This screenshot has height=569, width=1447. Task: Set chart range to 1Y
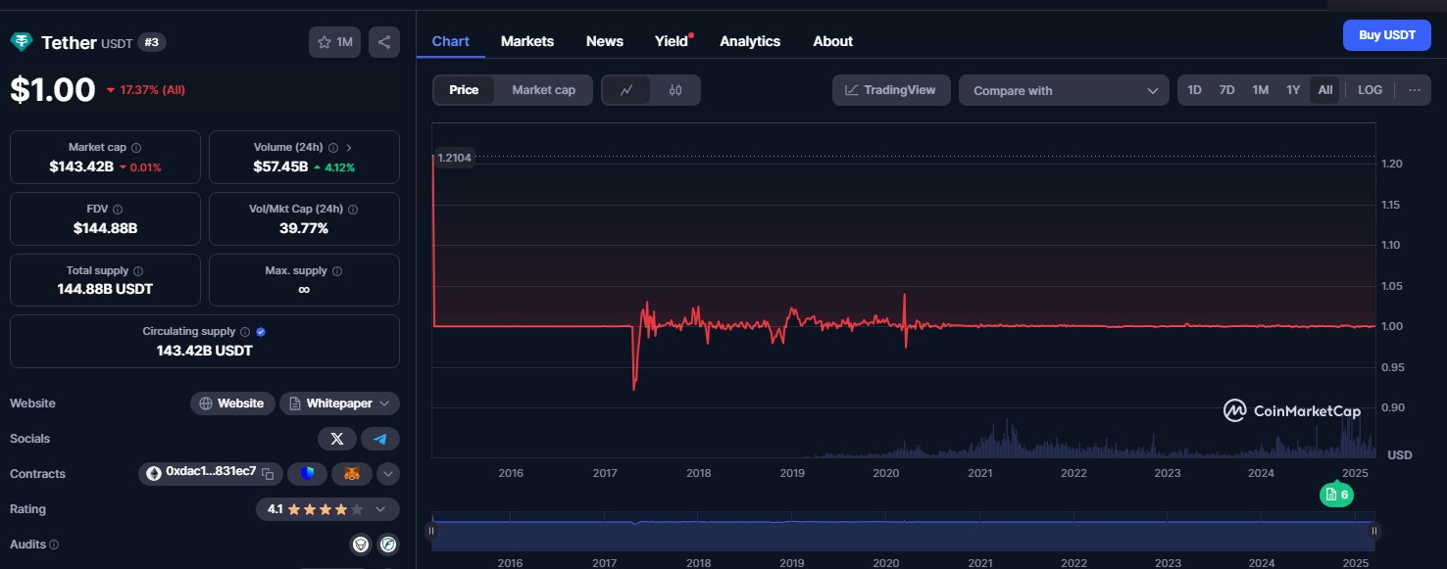[x=1293, y=90]
